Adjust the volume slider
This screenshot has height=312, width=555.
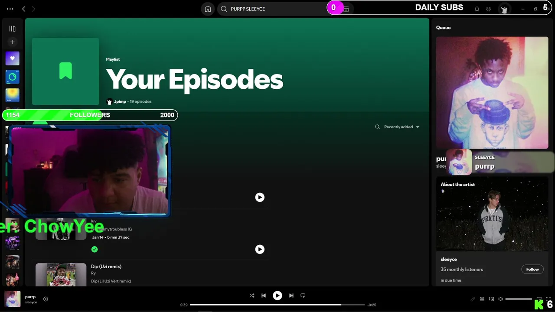pyautogui.click(x=519, y=299)
